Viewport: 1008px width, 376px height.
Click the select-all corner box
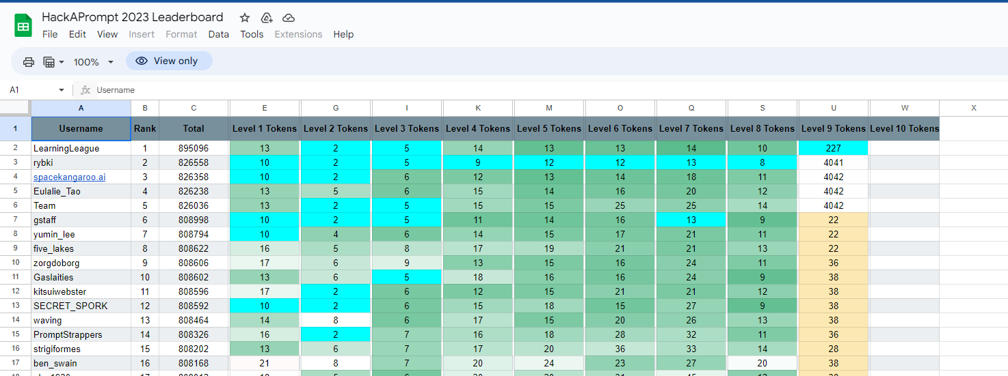click(15, 108)
